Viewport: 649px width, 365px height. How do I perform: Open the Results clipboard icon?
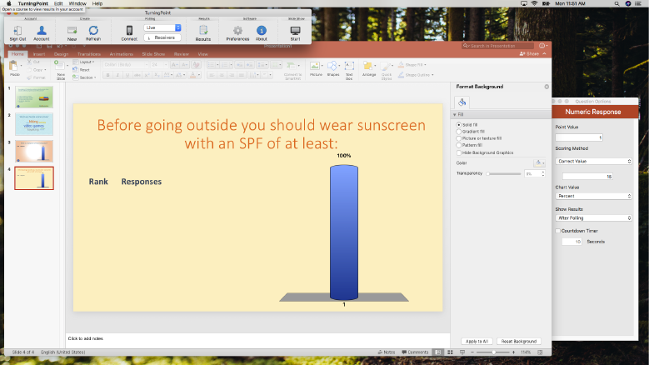(203, 31)
